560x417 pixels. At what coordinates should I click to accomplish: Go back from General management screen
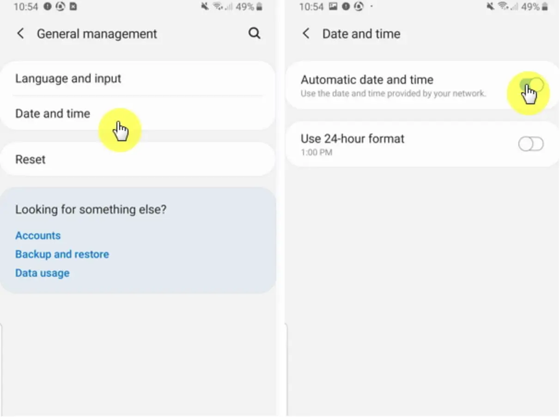pyautogui.click(x=20, y=33)
